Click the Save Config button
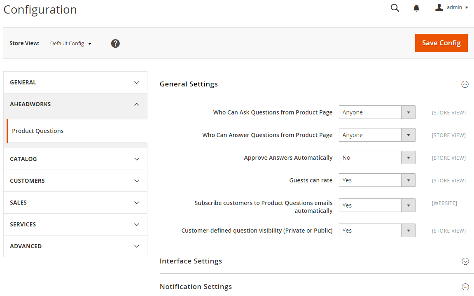The width and height of the screenshot is (474, 296). (441, 43)
